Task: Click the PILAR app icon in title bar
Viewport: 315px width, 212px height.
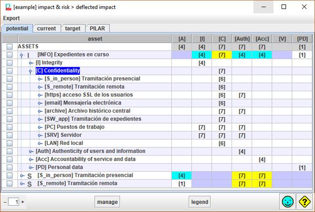Action: tap(7, 7)
